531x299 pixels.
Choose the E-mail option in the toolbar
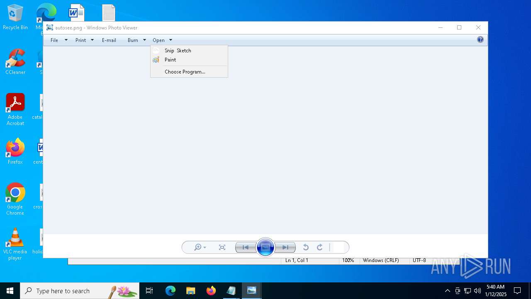pos(109,40)
